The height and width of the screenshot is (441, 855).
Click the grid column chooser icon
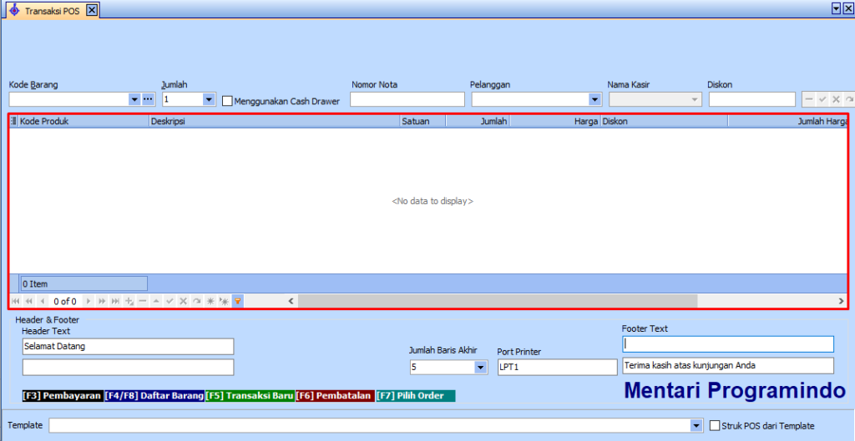pos(13,122)
